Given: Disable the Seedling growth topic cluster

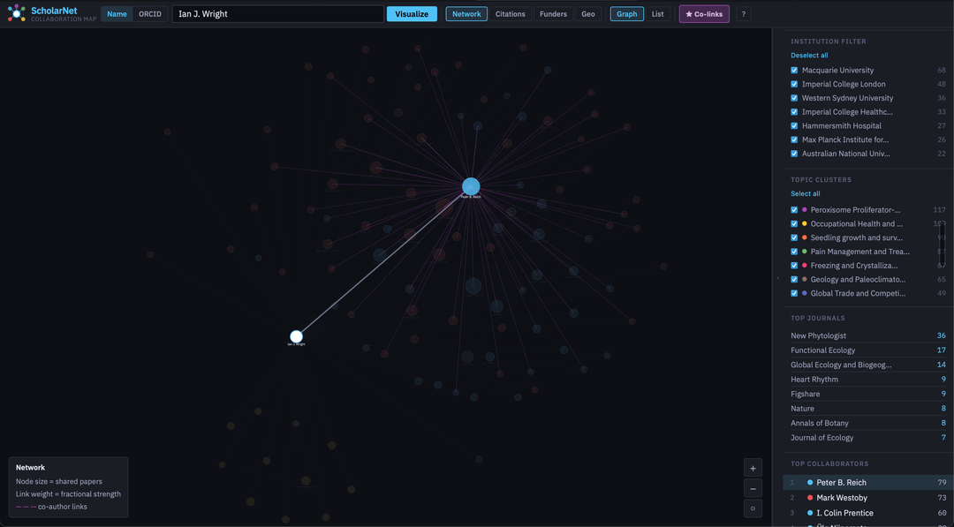Looking at the screenshot, I should click(x=794, y=237).
